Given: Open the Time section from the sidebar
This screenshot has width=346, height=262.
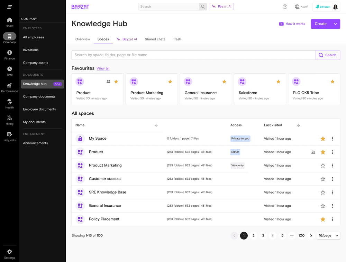Looking at the screenshot, I should (x=9, y=70).
